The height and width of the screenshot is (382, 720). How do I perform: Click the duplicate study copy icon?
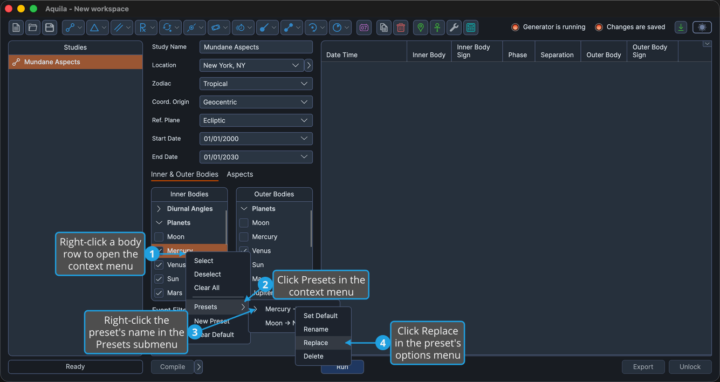(x=384, y=28)
